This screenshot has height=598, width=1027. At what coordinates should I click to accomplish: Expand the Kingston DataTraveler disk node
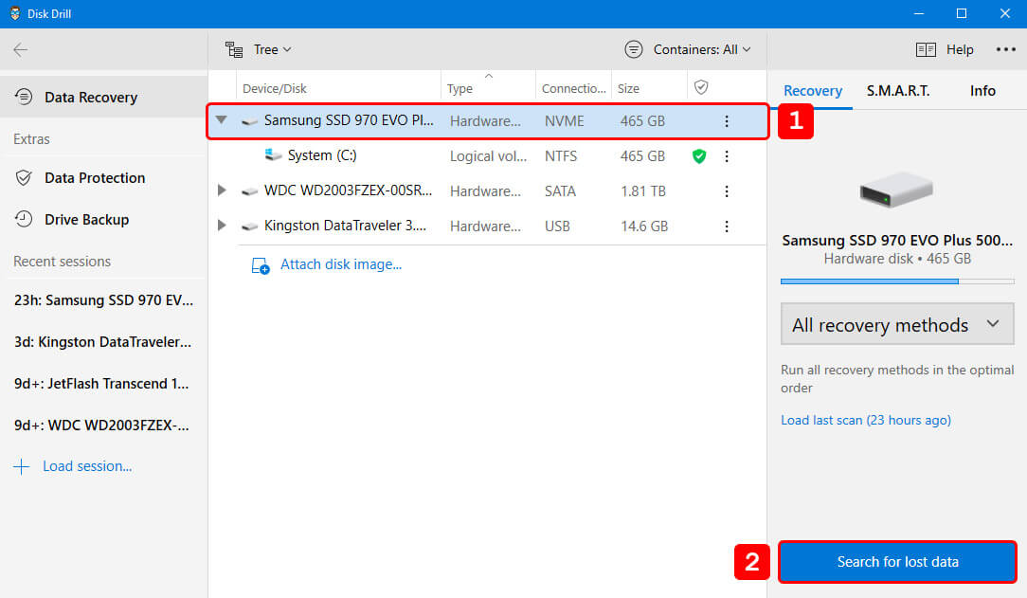(x=222, y=226)
